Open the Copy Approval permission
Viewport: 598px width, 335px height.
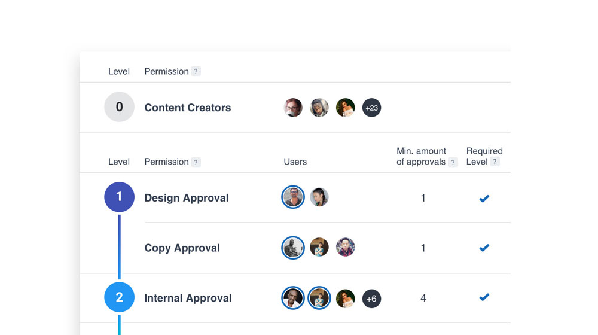click(182, 248)
